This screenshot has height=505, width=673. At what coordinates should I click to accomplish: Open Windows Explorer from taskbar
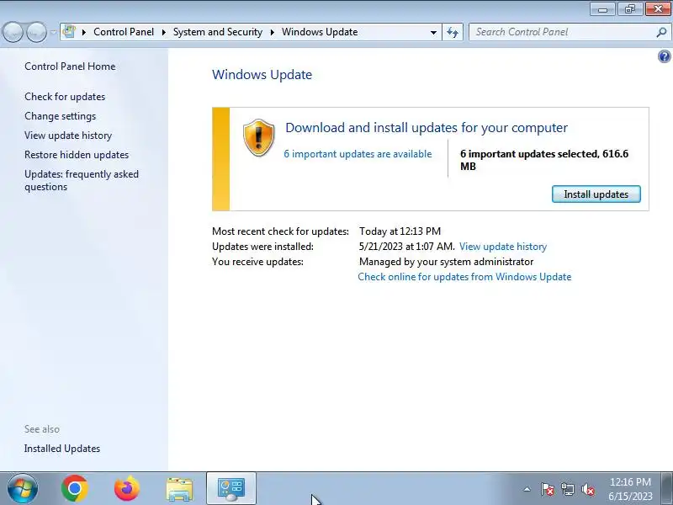(x=179, y=489)
